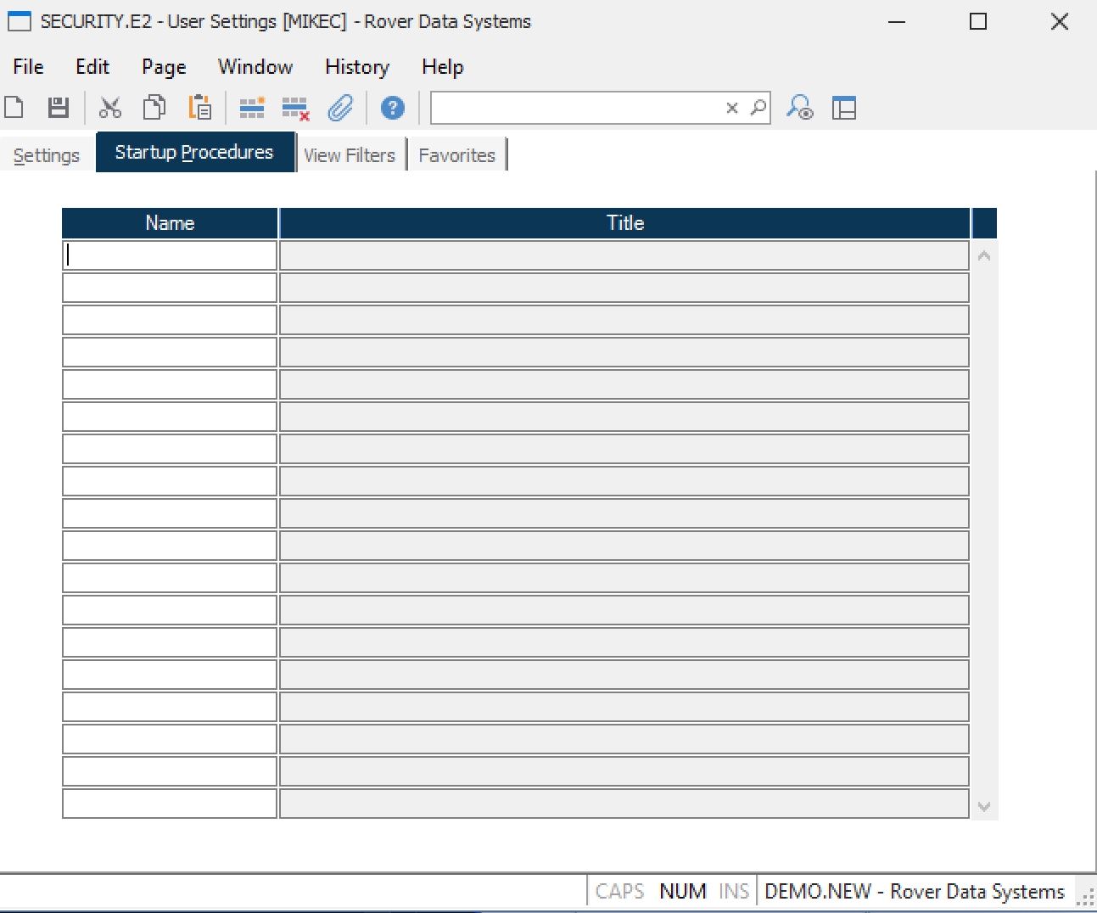Click the scroll down arrow of the table
This screenshot has height=913, width=1097.
click(984, 806)
